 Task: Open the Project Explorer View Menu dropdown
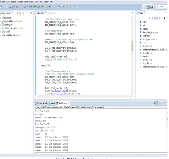tap(26, 13)
